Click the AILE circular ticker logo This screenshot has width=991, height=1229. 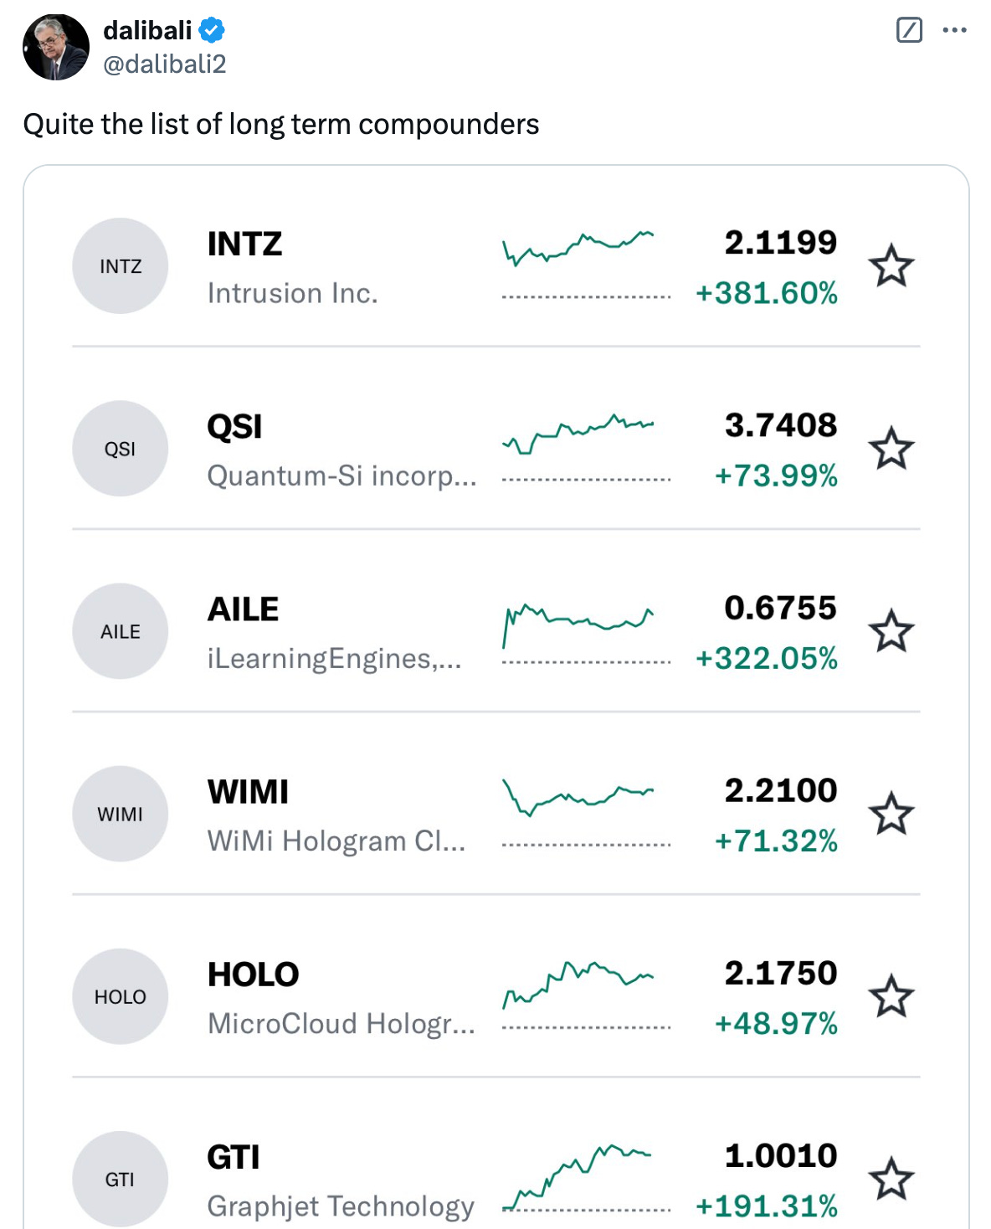pos(121,631)
